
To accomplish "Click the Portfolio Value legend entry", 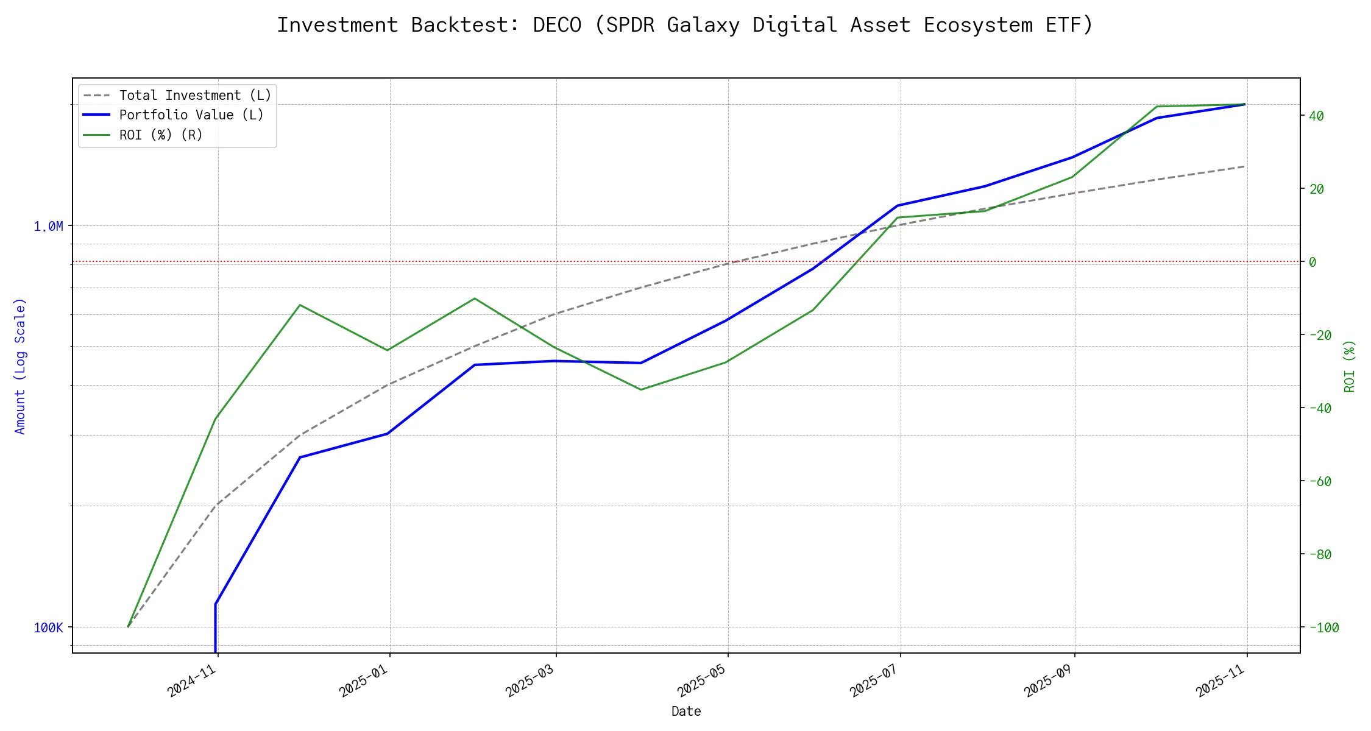I will pos(191,115).
